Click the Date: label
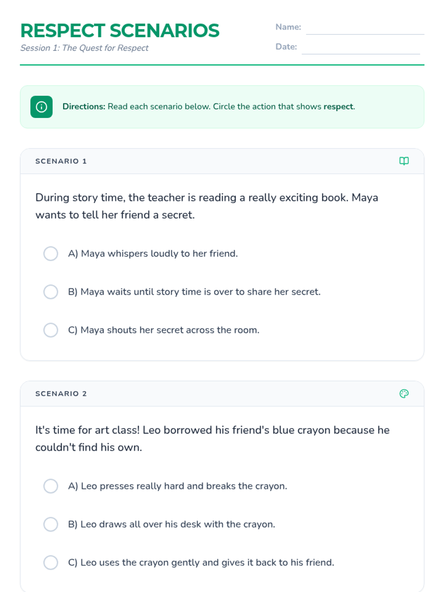Screen dimensions: 444x592 click(x=286, y=47)
